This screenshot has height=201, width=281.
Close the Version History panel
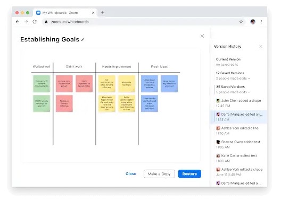click(261, 47)
